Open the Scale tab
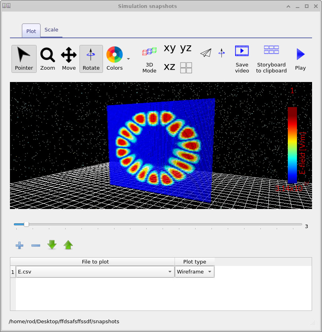The width and height of the screenshot is (322, 332). click(x=51, y=30)
